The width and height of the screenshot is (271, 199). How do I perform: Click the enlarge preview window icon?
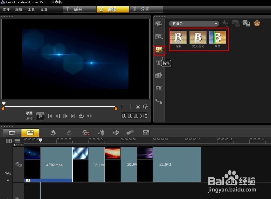(x=146, y=107)
